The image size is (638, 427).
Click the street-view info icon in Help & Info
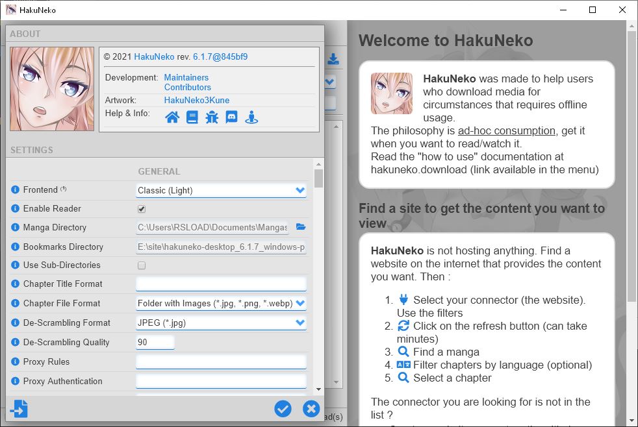pyautogui.click(x=251, y=117)
